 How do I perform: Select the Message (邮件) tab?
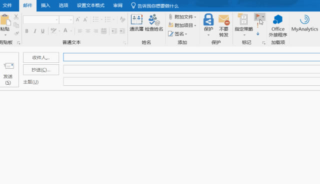click(28, 5)
